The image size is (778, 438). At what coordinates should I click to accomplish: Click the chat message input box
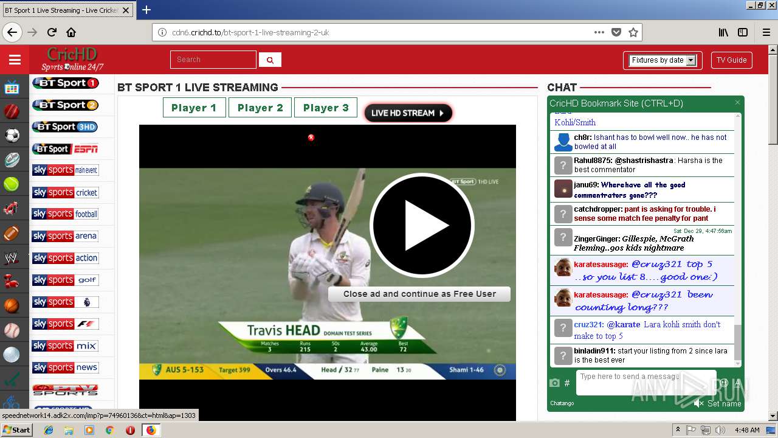coord(645,383)
